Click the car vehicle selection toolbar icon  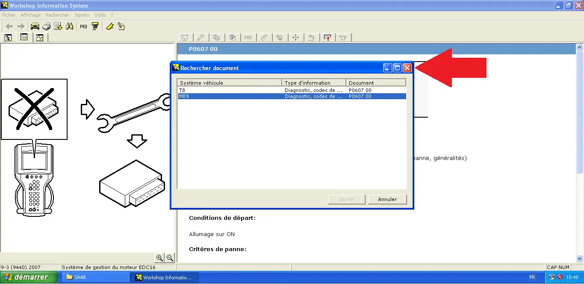[35, 27]
